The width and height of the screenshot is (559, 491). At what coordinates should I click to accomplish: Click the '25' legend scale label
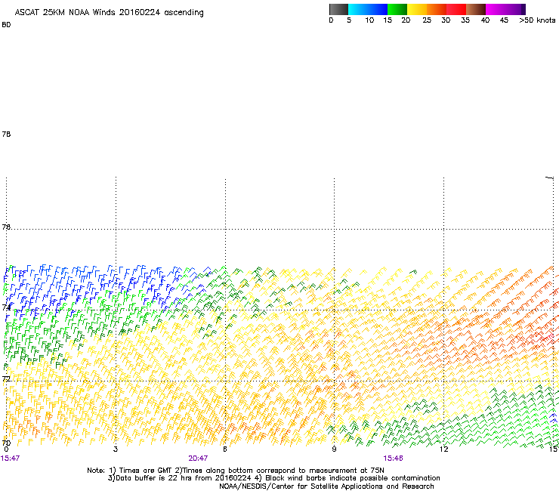click(427, 20)
